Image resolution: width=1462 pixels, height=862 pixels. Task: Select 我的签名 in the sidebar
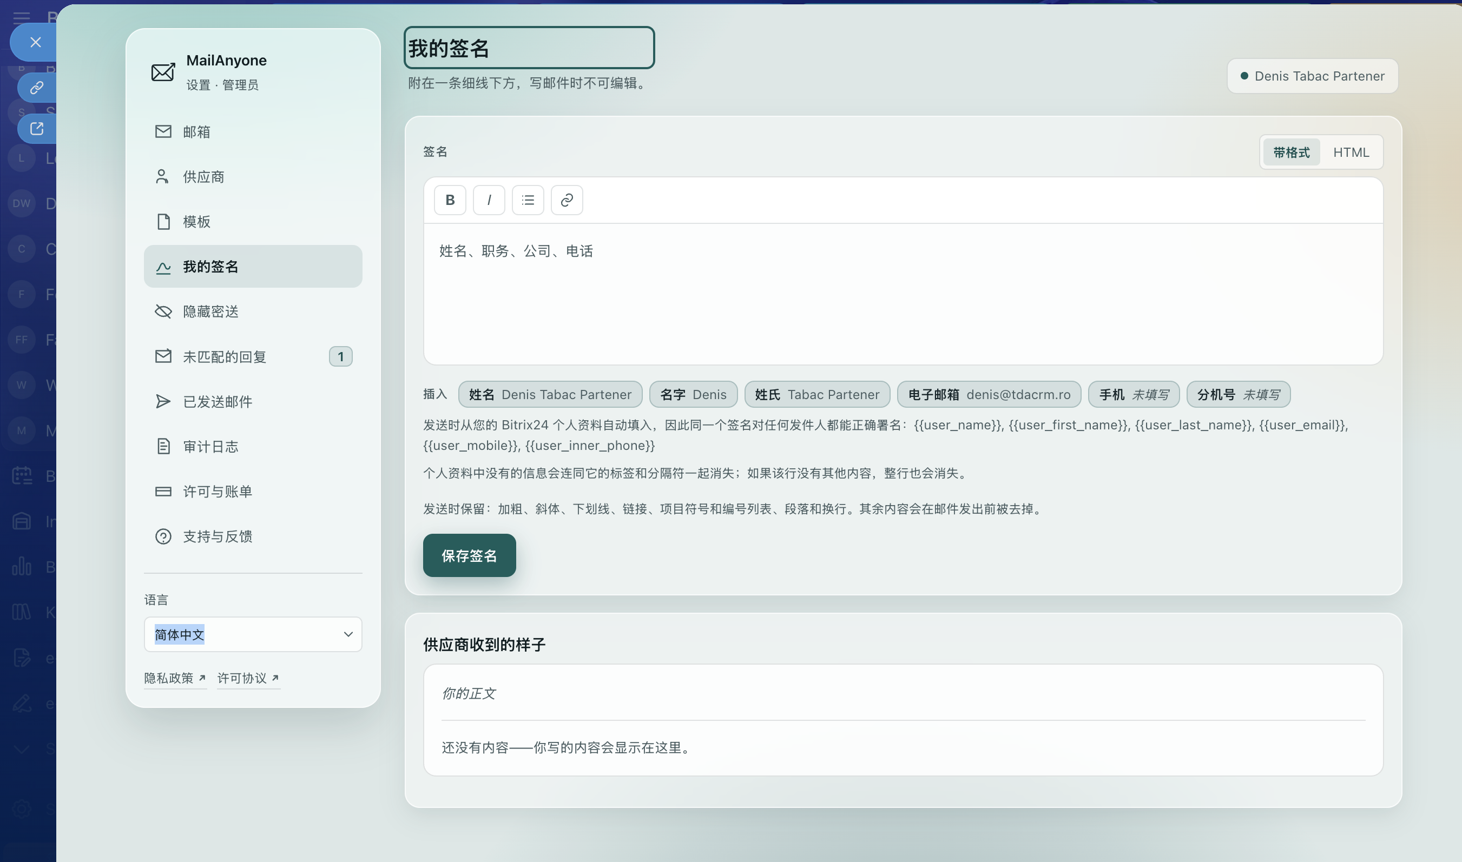tap(253, 267)
